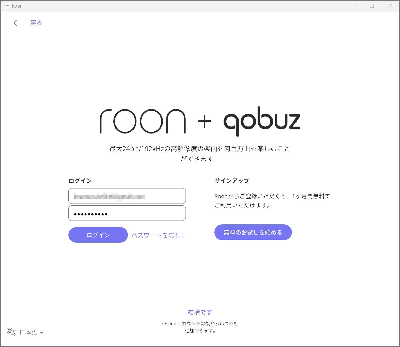Click the Roon title bar text
The height and width of the screenshot is (347, 400).
pyautogui.click(x=17, y=6)
